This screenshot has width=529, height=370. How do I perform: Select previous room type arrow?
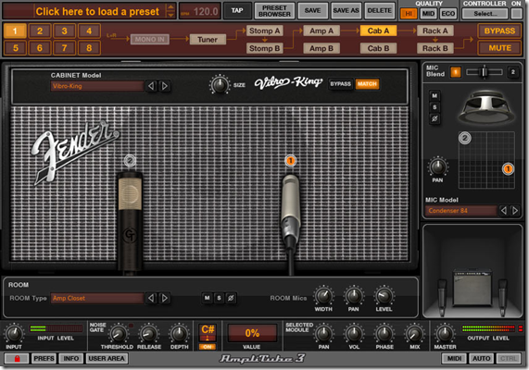(151, 298)
